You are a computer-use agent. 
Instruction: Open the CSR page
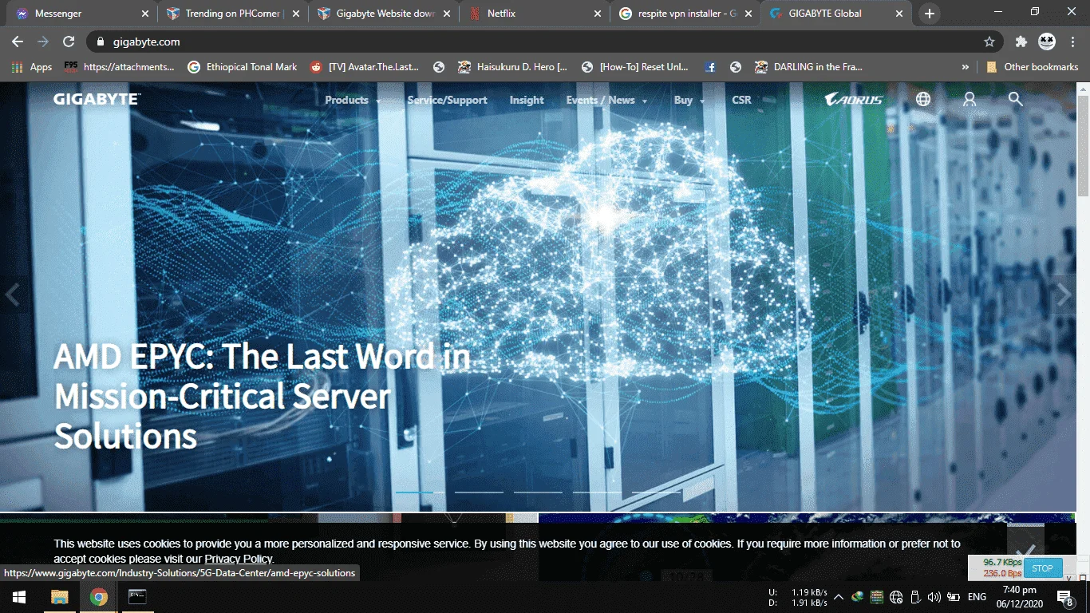[x=741, y=100]
